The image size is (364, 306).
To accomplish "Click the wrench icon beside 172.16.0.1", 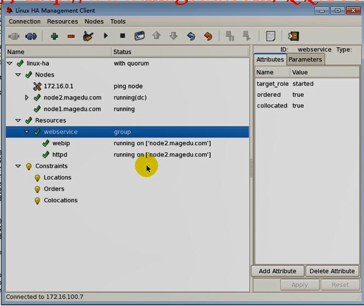I will 37,86.
